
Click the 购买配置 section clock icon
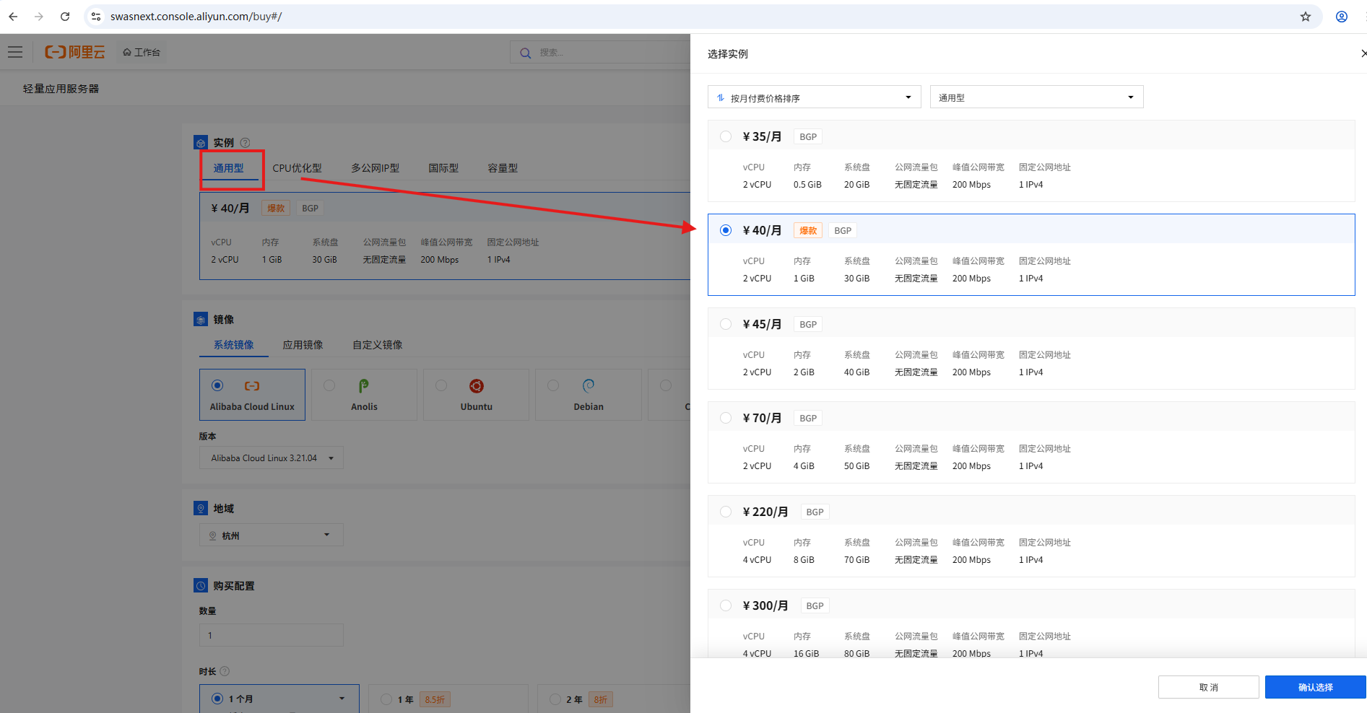pyautogui.click(x=201, y=586)
